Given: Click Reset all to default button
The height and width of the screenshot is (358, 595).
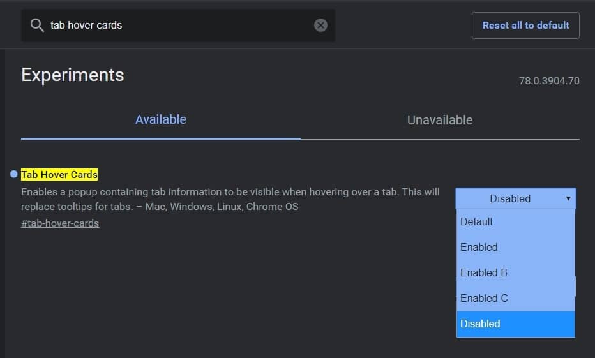Looking at the screenshot, I should pyautogui.click(x=525, y=26).
